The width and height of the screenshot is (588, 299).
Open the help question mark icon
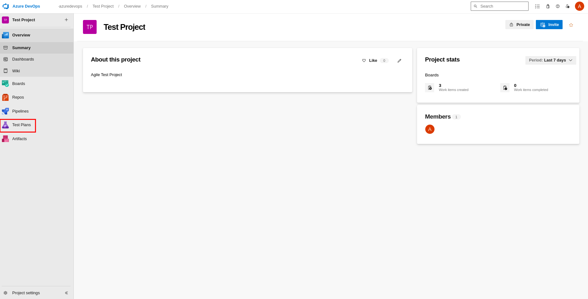(x=558, y=6)
